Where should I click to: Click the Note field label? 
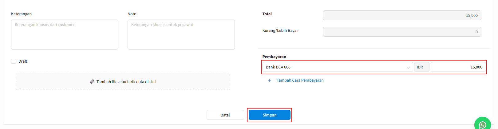click(132, 14)
